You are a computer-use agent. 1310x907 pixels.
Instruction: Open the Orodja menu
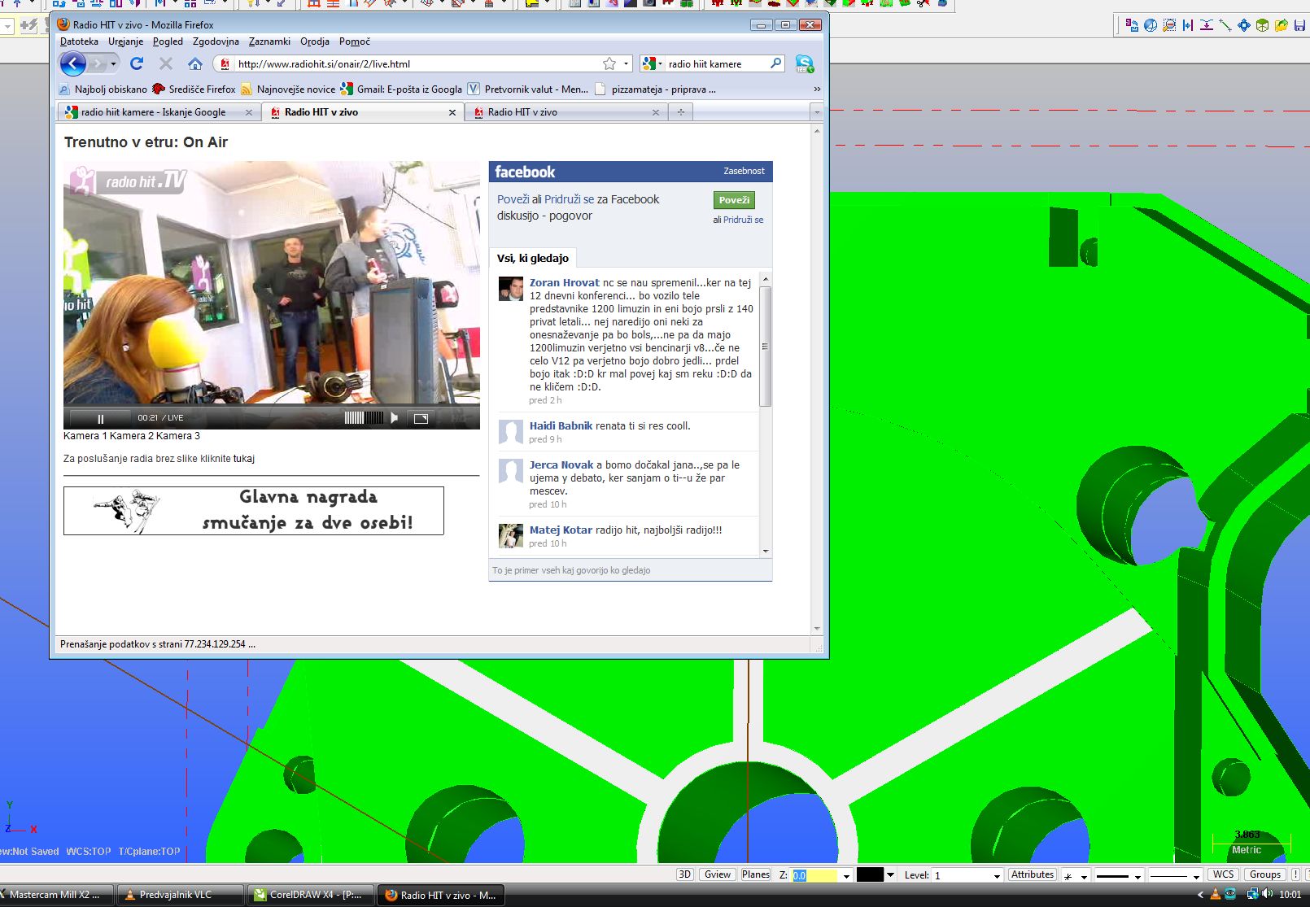[x=315, y=41]
